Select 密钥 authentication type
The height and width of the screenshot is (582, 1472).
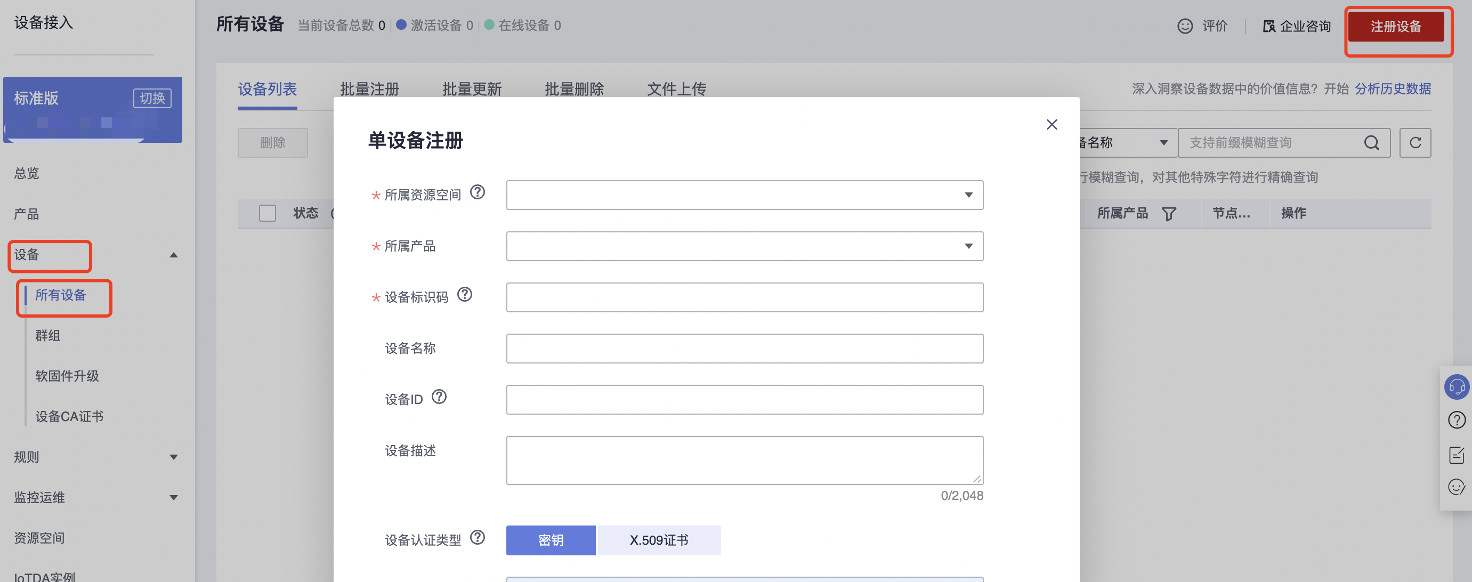551,540
